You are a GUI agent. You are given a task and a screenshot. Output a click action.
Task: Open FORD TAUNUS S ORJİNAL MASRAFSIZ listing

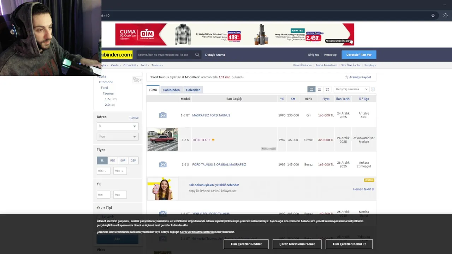[219, 165]
